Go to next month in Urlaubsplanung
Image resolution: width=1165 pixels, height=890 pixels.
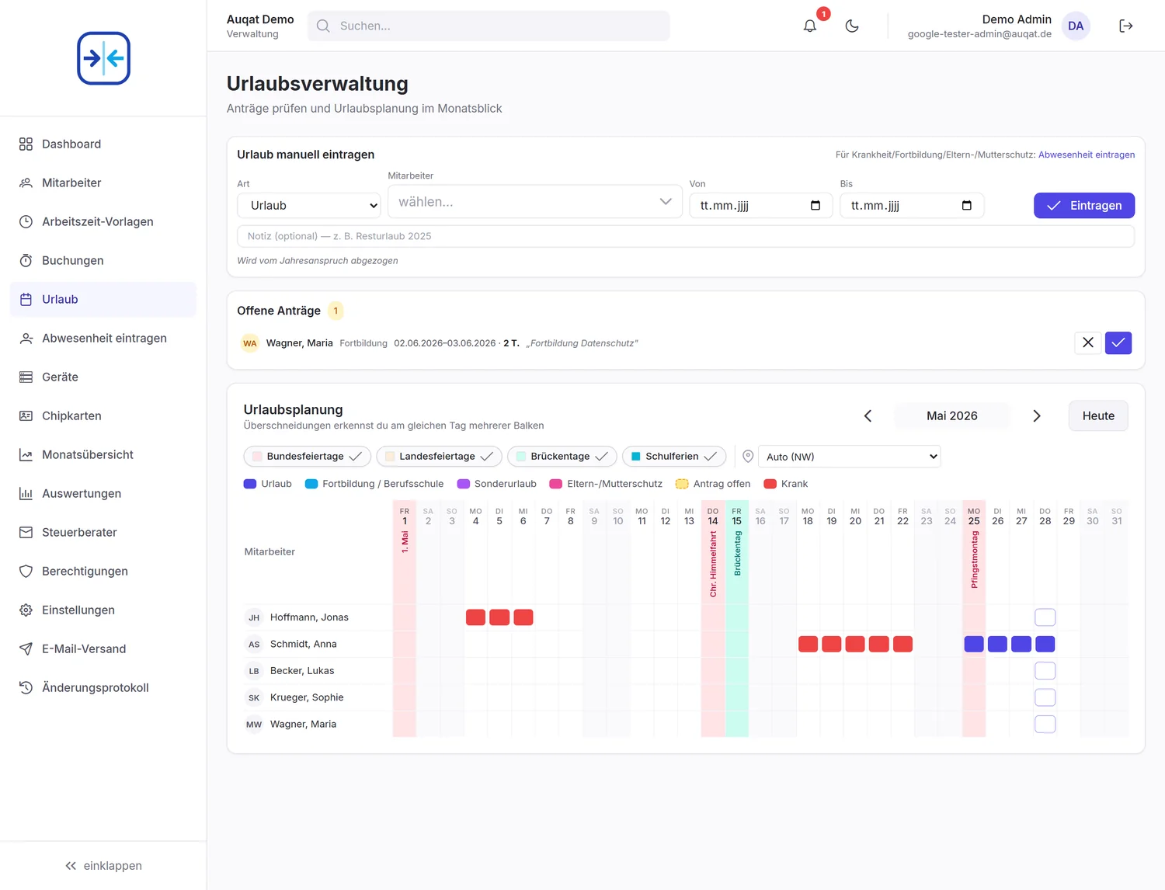[x=1037, y=416]
